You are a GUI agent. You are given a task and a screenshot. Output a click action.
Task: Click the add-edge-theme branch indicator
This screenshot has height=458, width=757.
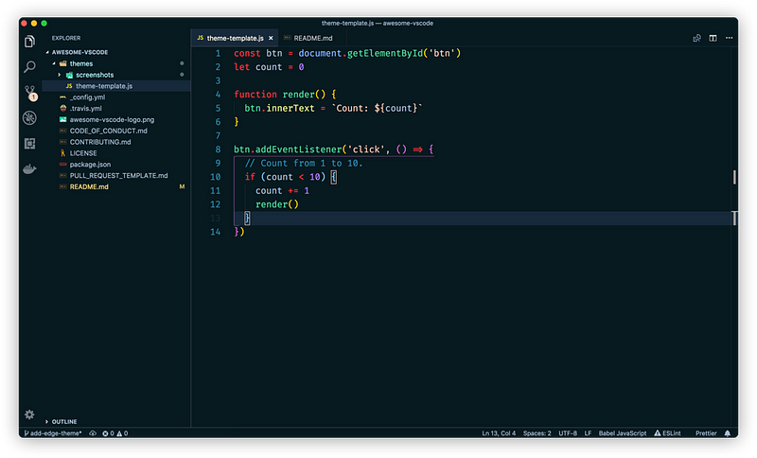pos(53,433)
